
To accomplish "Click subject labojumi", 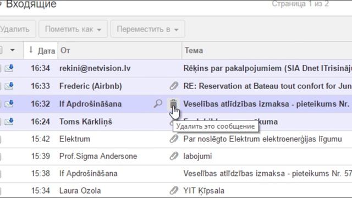I will click(x=197, y=156).
